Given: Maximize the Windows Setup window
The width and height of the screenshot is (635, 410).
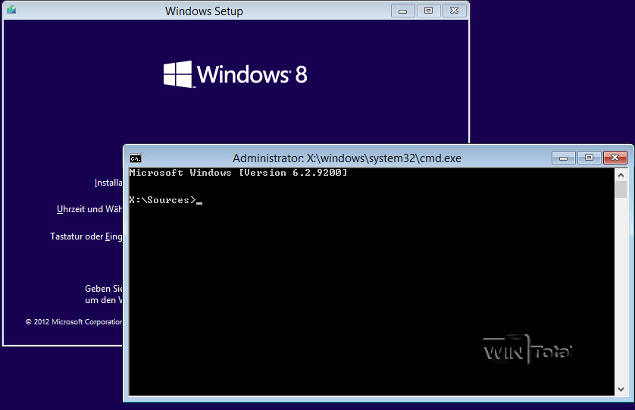Looking at the screenshot, I should 428,11.
